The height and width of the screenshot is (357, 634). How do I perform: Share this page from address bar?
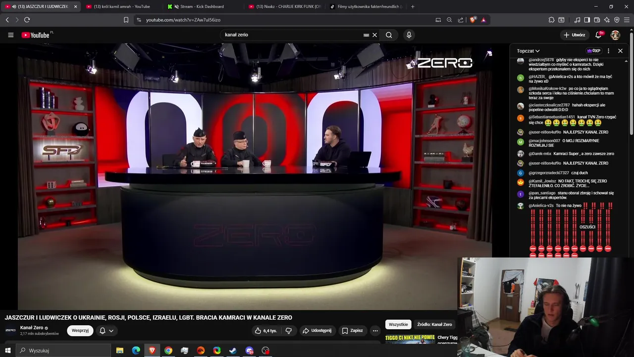[x=461, y=20]
